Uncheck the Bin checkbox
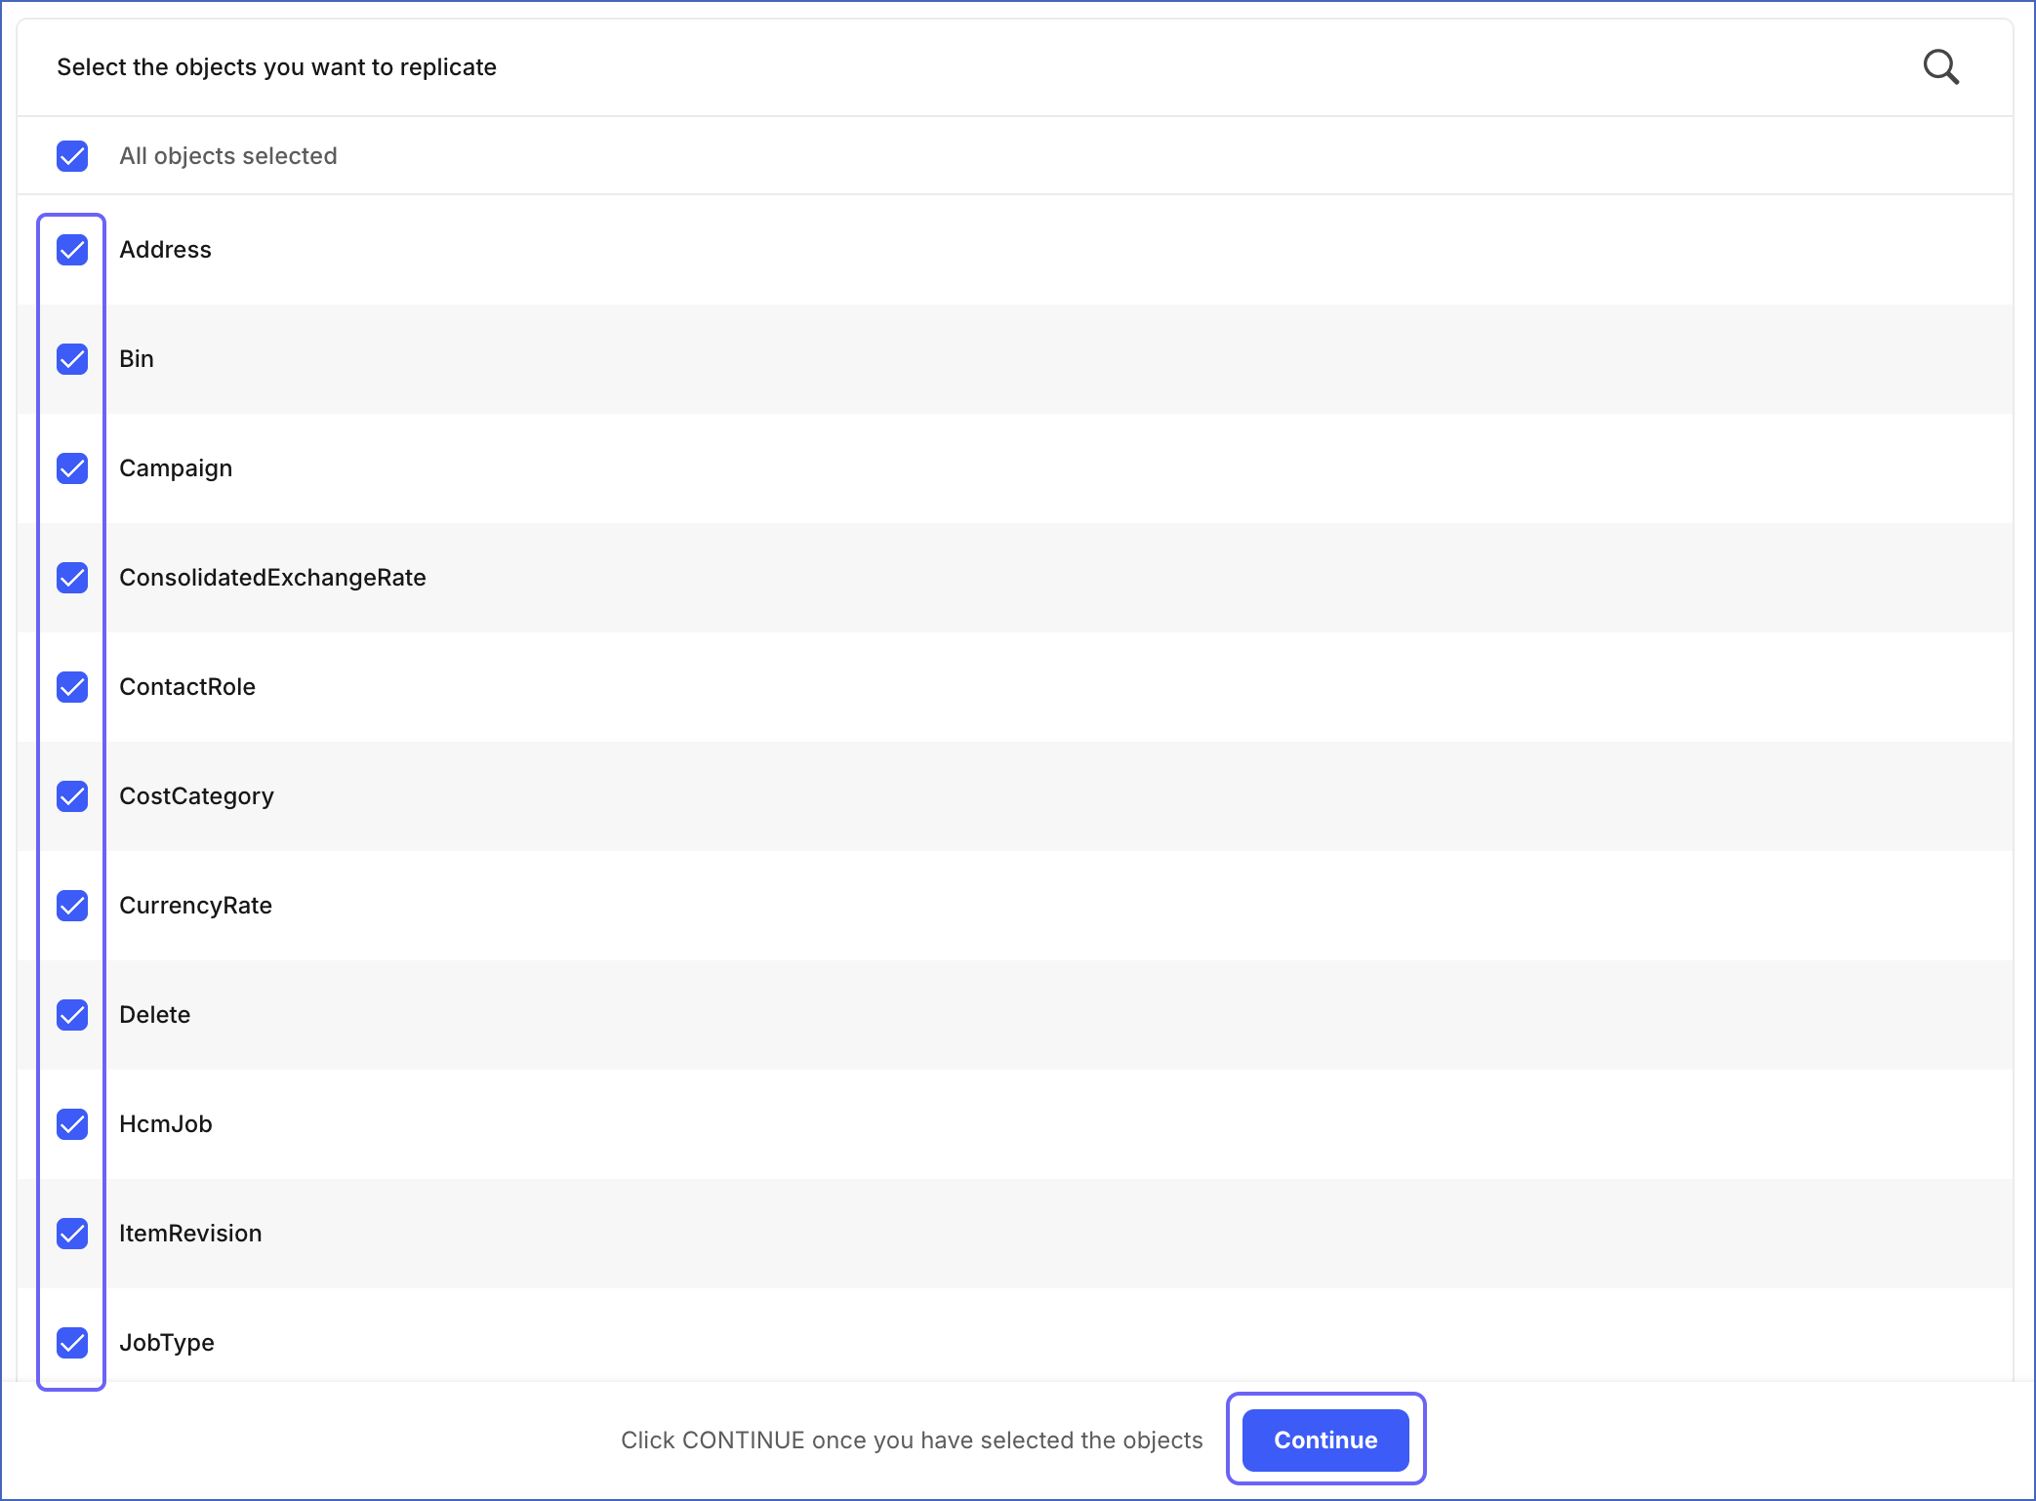This screenshot has width=2036, height=1501. point(71,360)
